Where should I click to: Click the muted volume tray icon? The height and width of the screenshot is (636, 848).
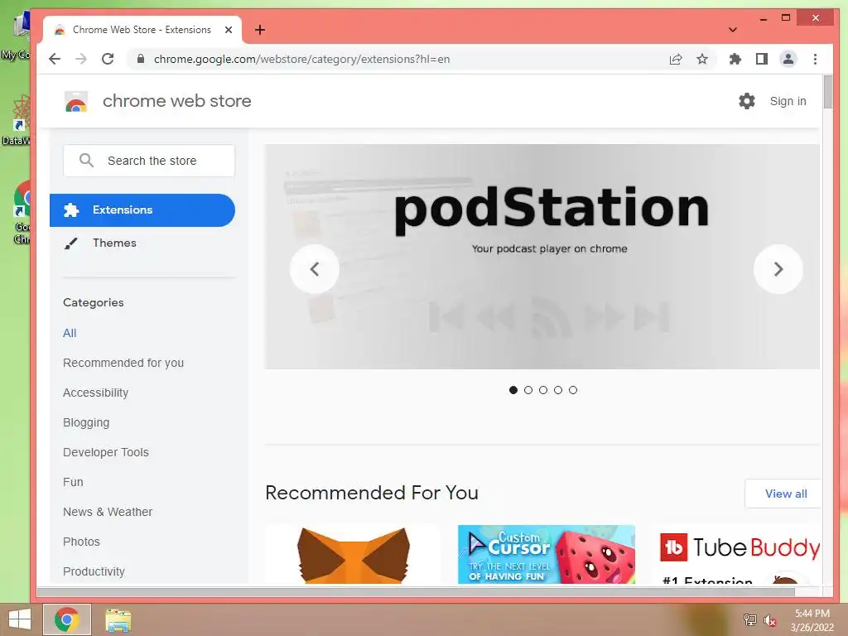point(769,620)
